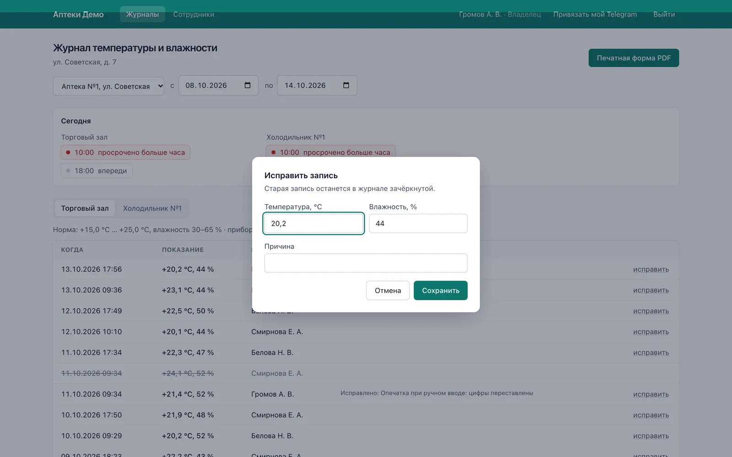Click the ПОКАЗАНИЕ column header
732x457 pixels.
[183, 250]
